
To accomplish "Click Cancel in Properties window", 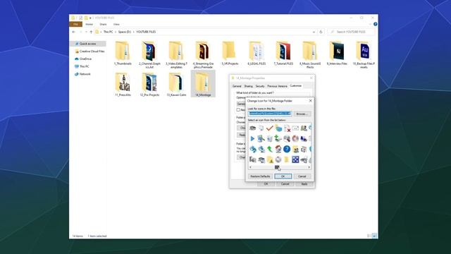I will point(285,184).
